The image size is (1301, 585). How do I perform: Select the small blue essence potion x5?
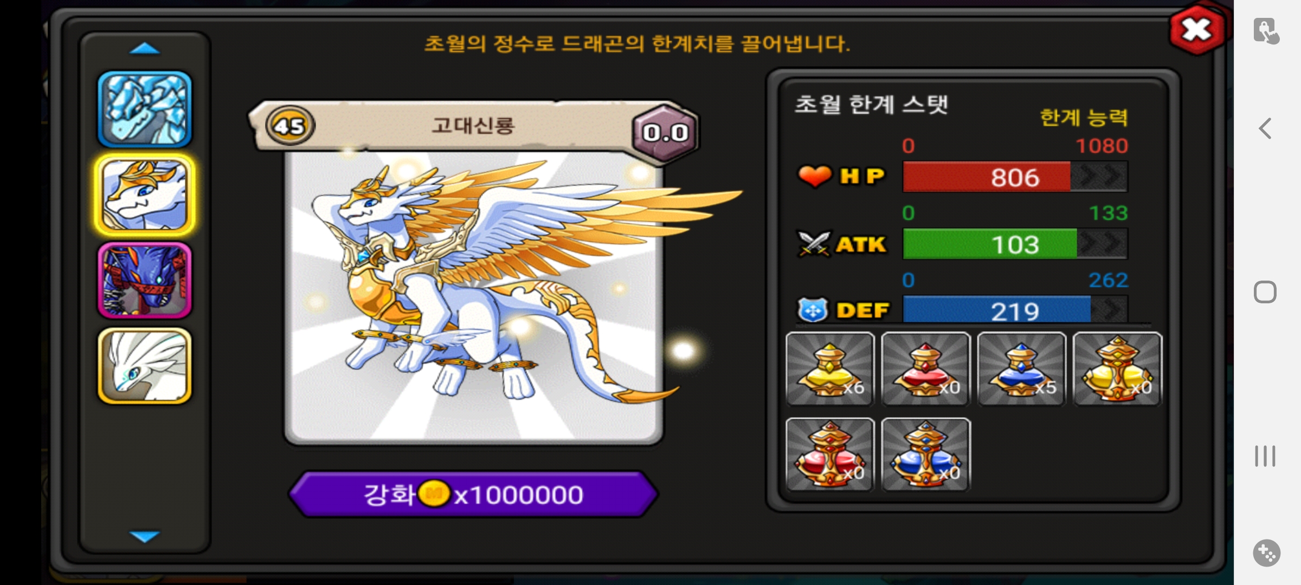pyautogui.click(x=1021, y=369)
